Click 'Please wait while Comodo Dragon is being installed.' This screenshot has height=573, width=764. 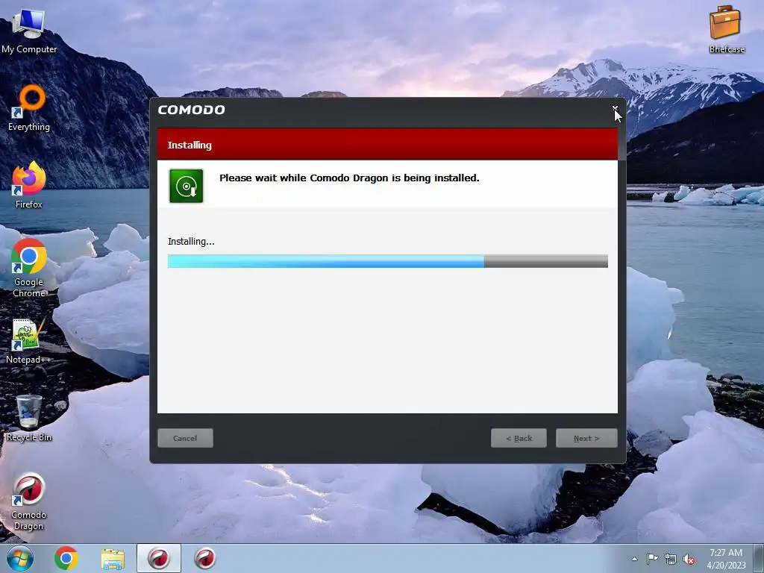pos(349,178)
